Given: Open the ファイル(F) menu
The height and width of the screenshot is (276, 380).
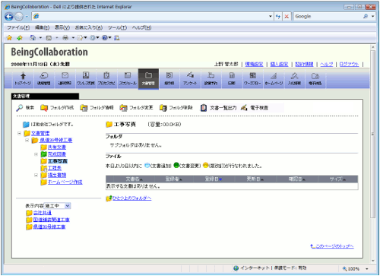Looking at the screenshot, I should [18, 27].
